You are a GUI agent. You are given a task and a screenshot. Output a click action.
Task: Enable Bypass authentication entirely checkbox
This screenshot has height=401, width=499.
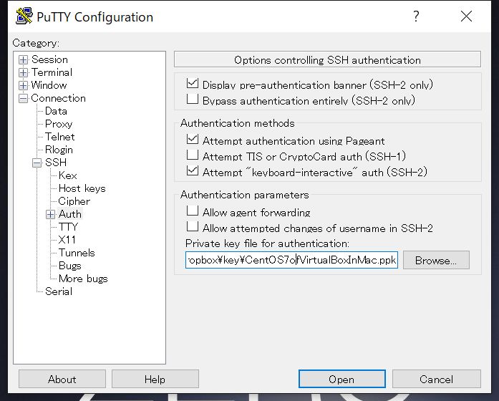(x=192, y=99)
